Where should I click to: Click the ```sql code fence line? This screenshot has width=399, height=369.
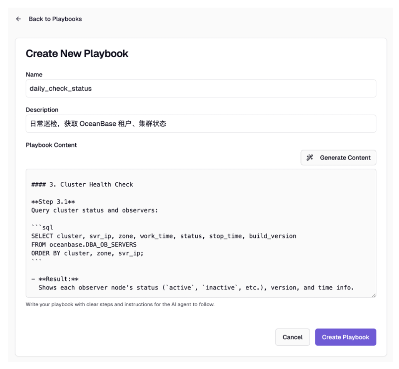point(42,227)
